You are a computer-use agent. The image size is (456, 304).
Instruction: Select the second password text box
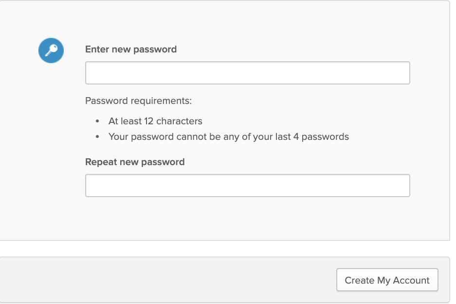coord(247,186)
